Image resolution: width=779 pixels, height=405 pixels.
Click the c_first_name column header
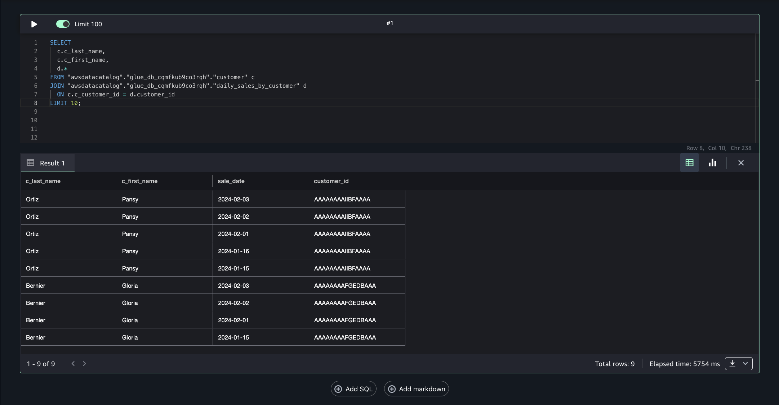(x=139, y=181)
